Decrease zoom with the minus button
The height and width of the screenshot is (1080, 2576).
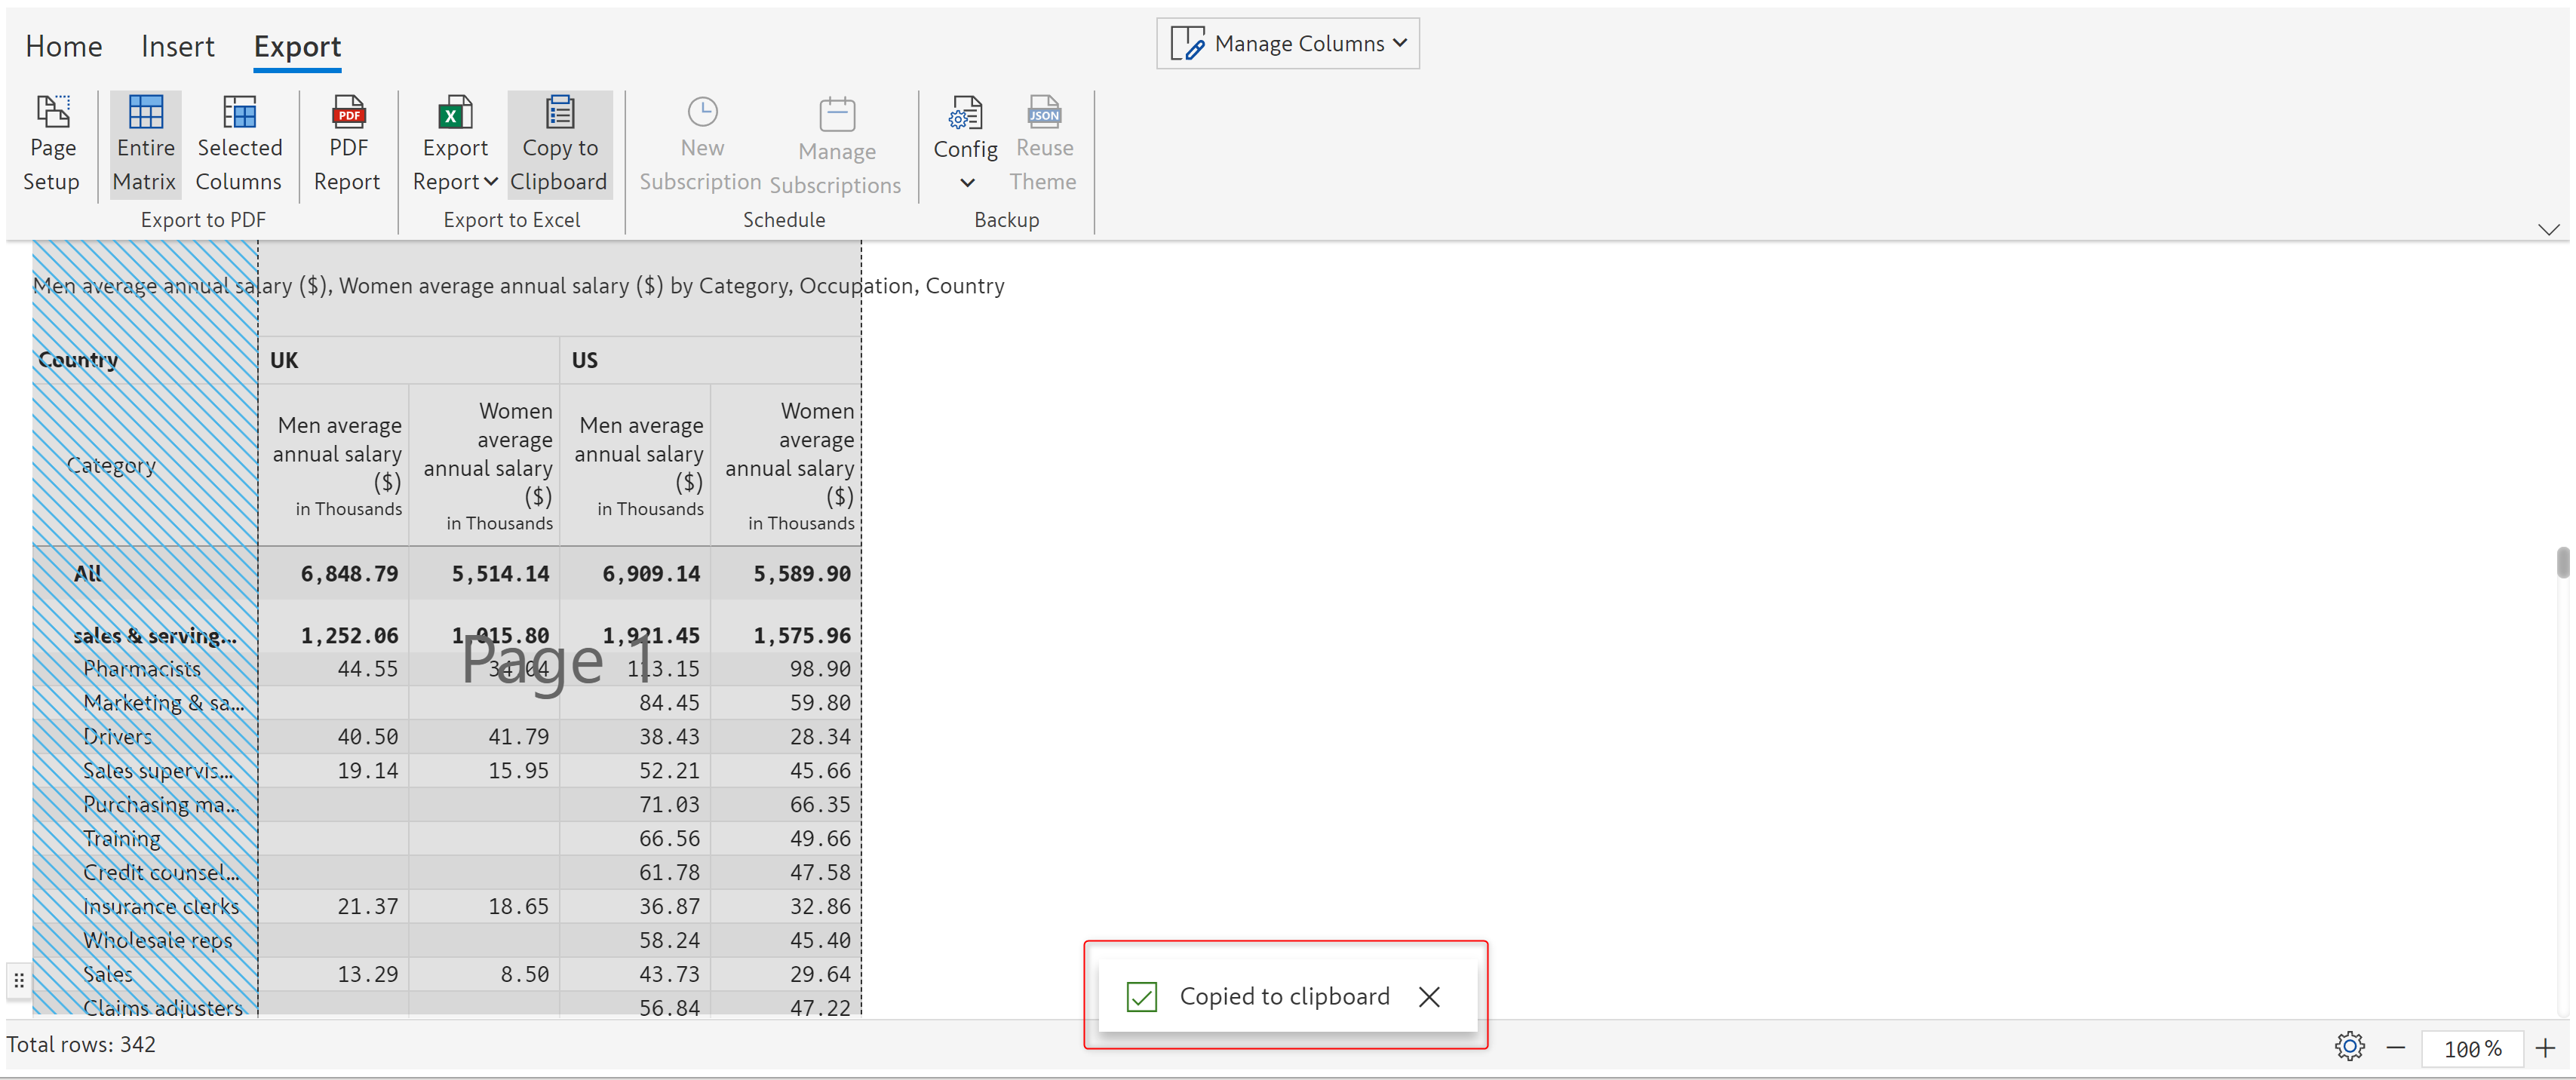[x=2396, y=1048]
